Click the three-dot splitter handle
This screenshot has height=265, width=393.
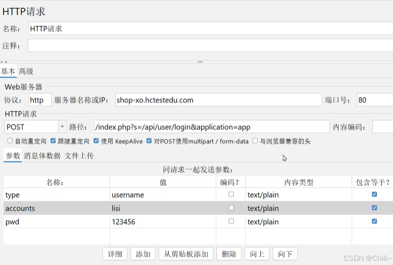(200, 62)
